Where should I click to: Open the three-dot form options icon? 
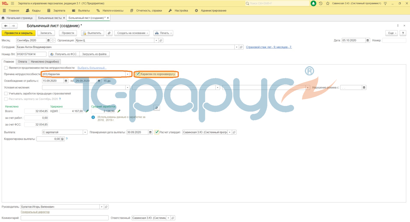click(x=398, y=26)
